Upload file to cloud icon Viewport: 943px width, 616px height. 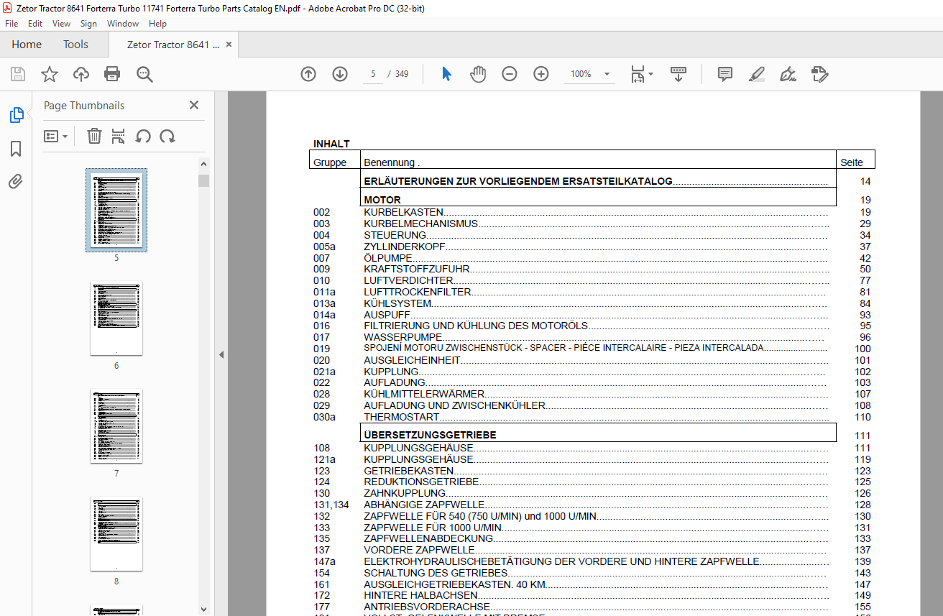81,74
